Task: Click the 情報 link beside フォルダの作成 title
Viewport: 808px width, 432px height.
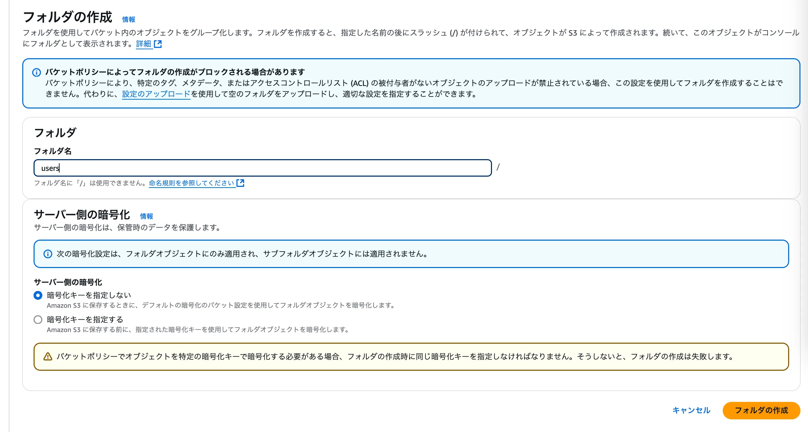Action: pos(128,20)
